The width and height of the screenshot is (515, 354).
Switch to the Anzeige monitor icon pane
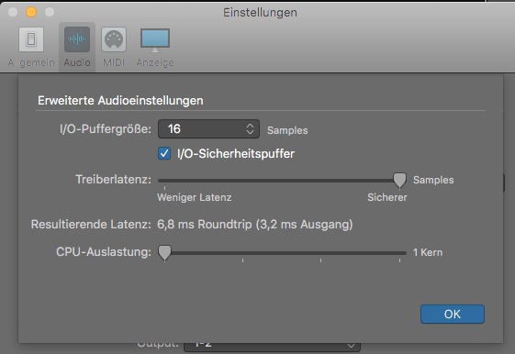pos(155,40)
